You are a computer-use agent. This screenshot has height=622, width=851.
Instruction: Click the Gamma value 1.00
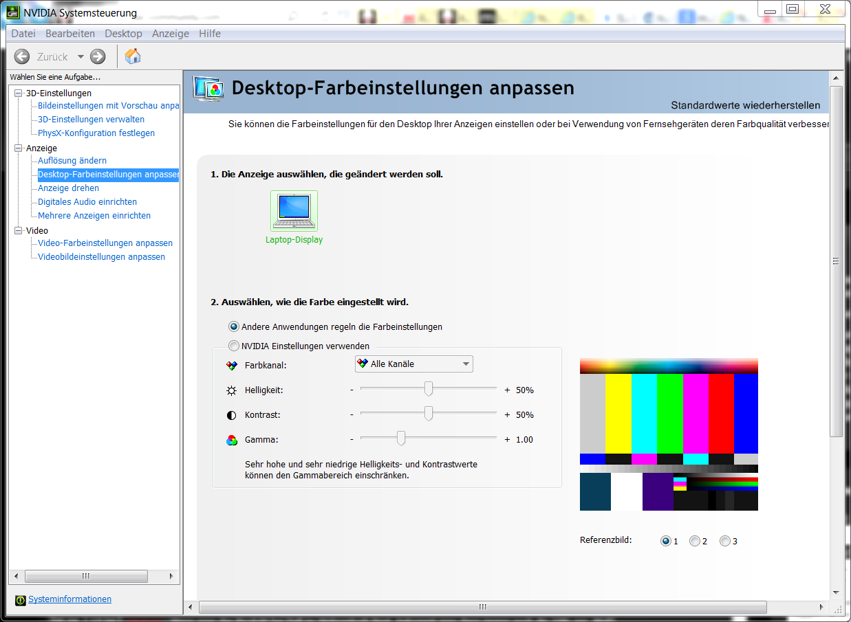524,440
